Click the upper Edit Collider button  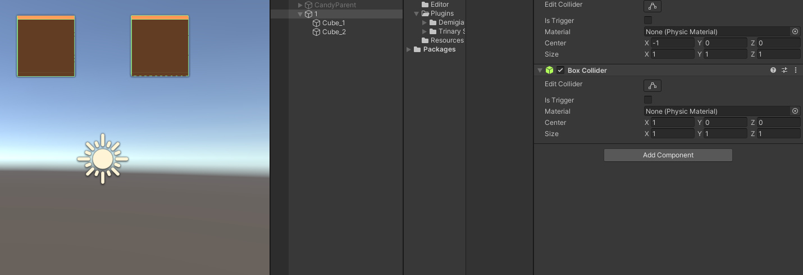coord(652,6)
